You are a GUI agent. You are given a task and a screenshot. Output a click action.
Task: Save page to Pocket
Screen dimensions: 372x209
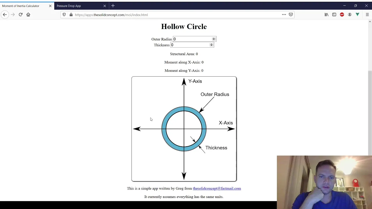291,15
